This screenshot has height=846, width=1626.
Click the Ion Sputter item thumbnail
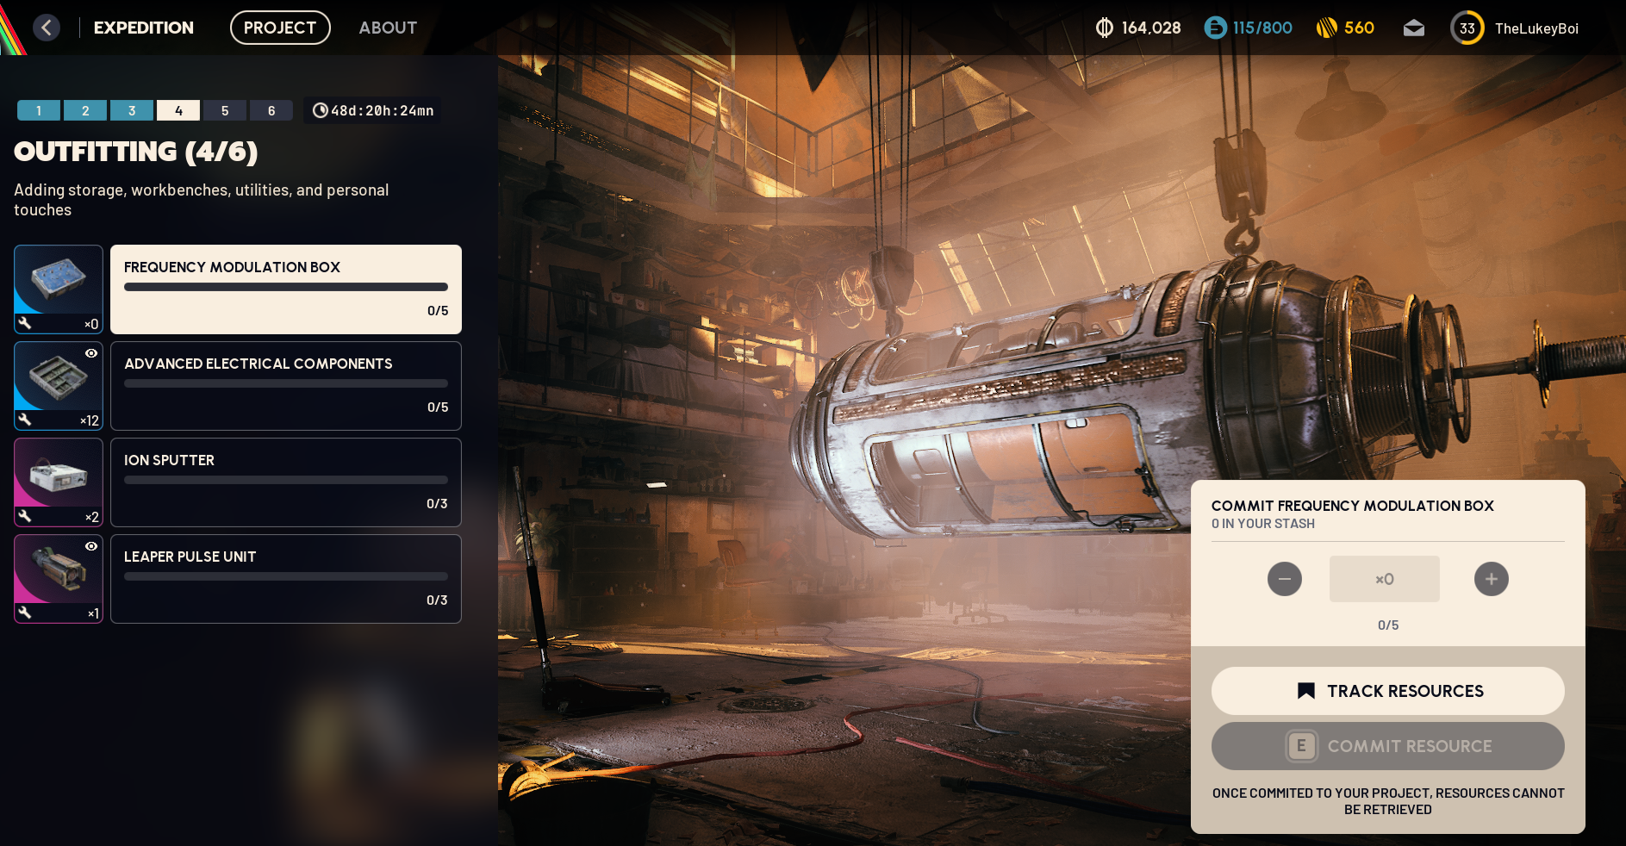[x=59, y=482]
